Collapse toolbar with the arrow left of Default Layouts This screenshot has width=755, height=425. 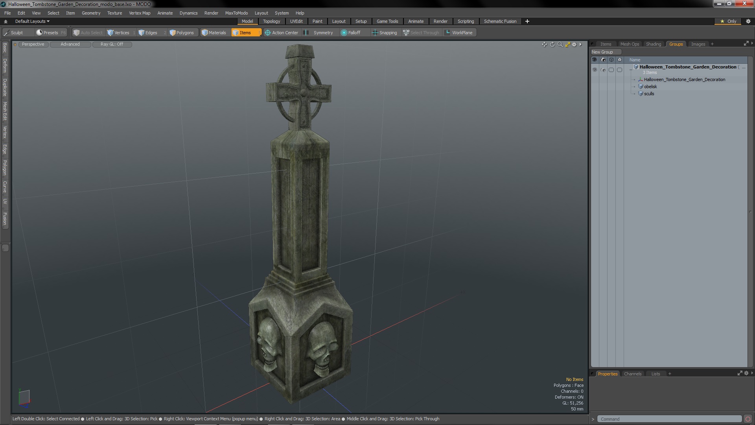point(6,21)
